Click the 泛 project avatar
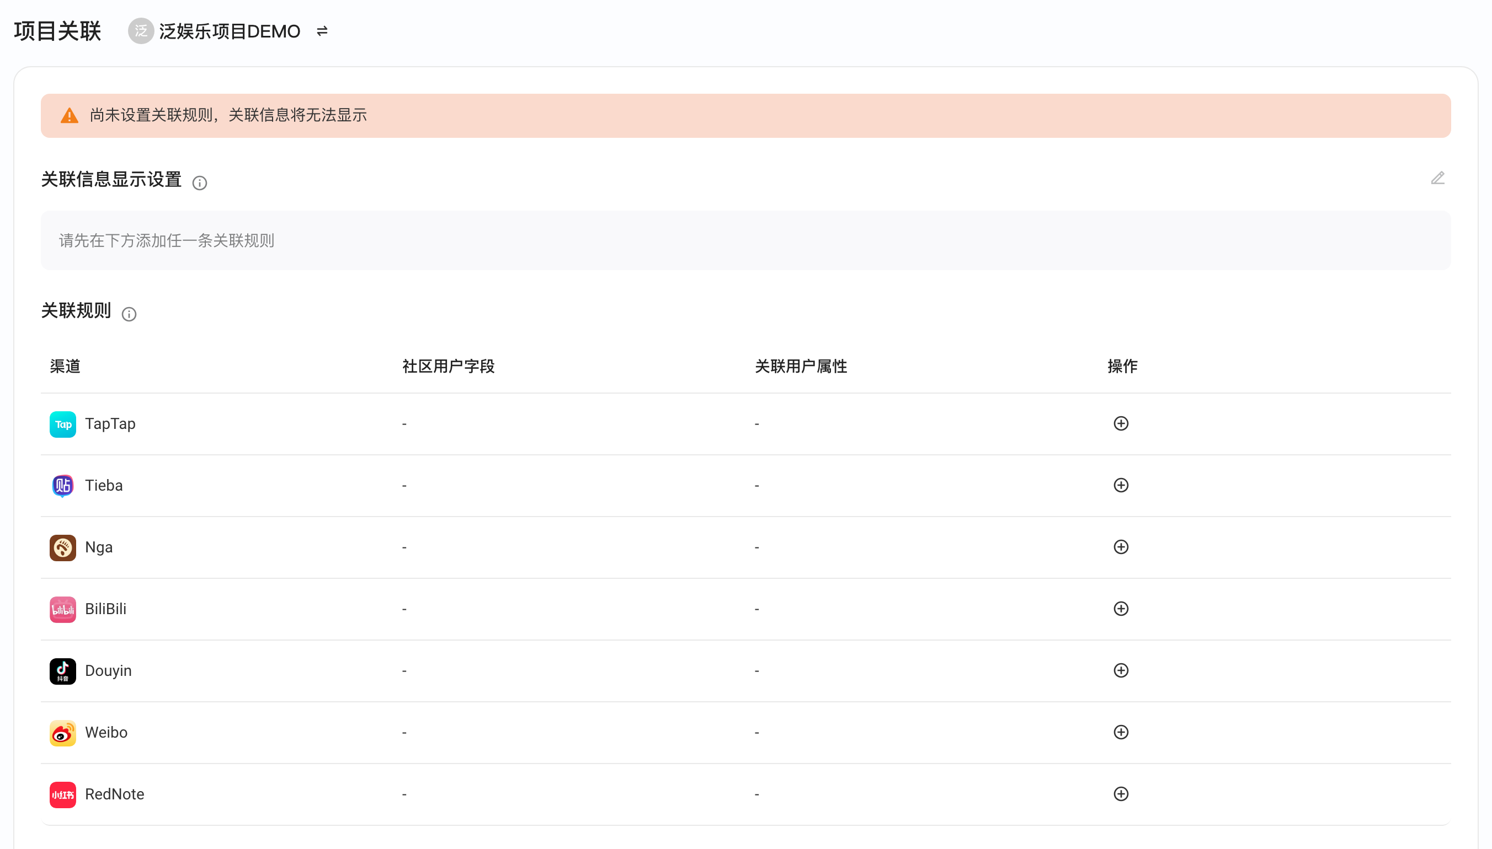 pyautogui.click(x=141, y=31)
